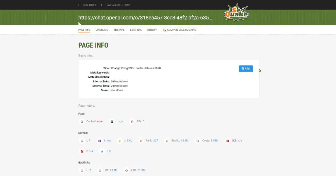Switch to the Diagnosis tab

point(102,30)
